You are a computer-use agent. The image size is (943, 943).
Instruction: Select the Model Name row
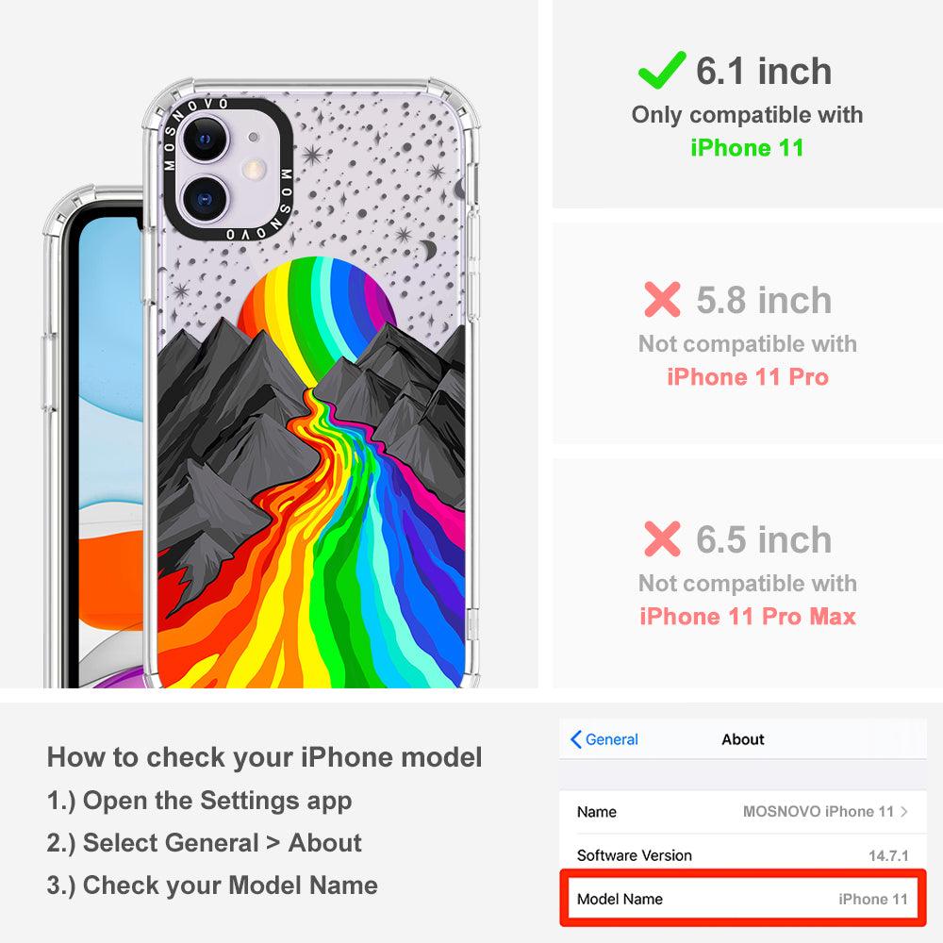[743, 899]
